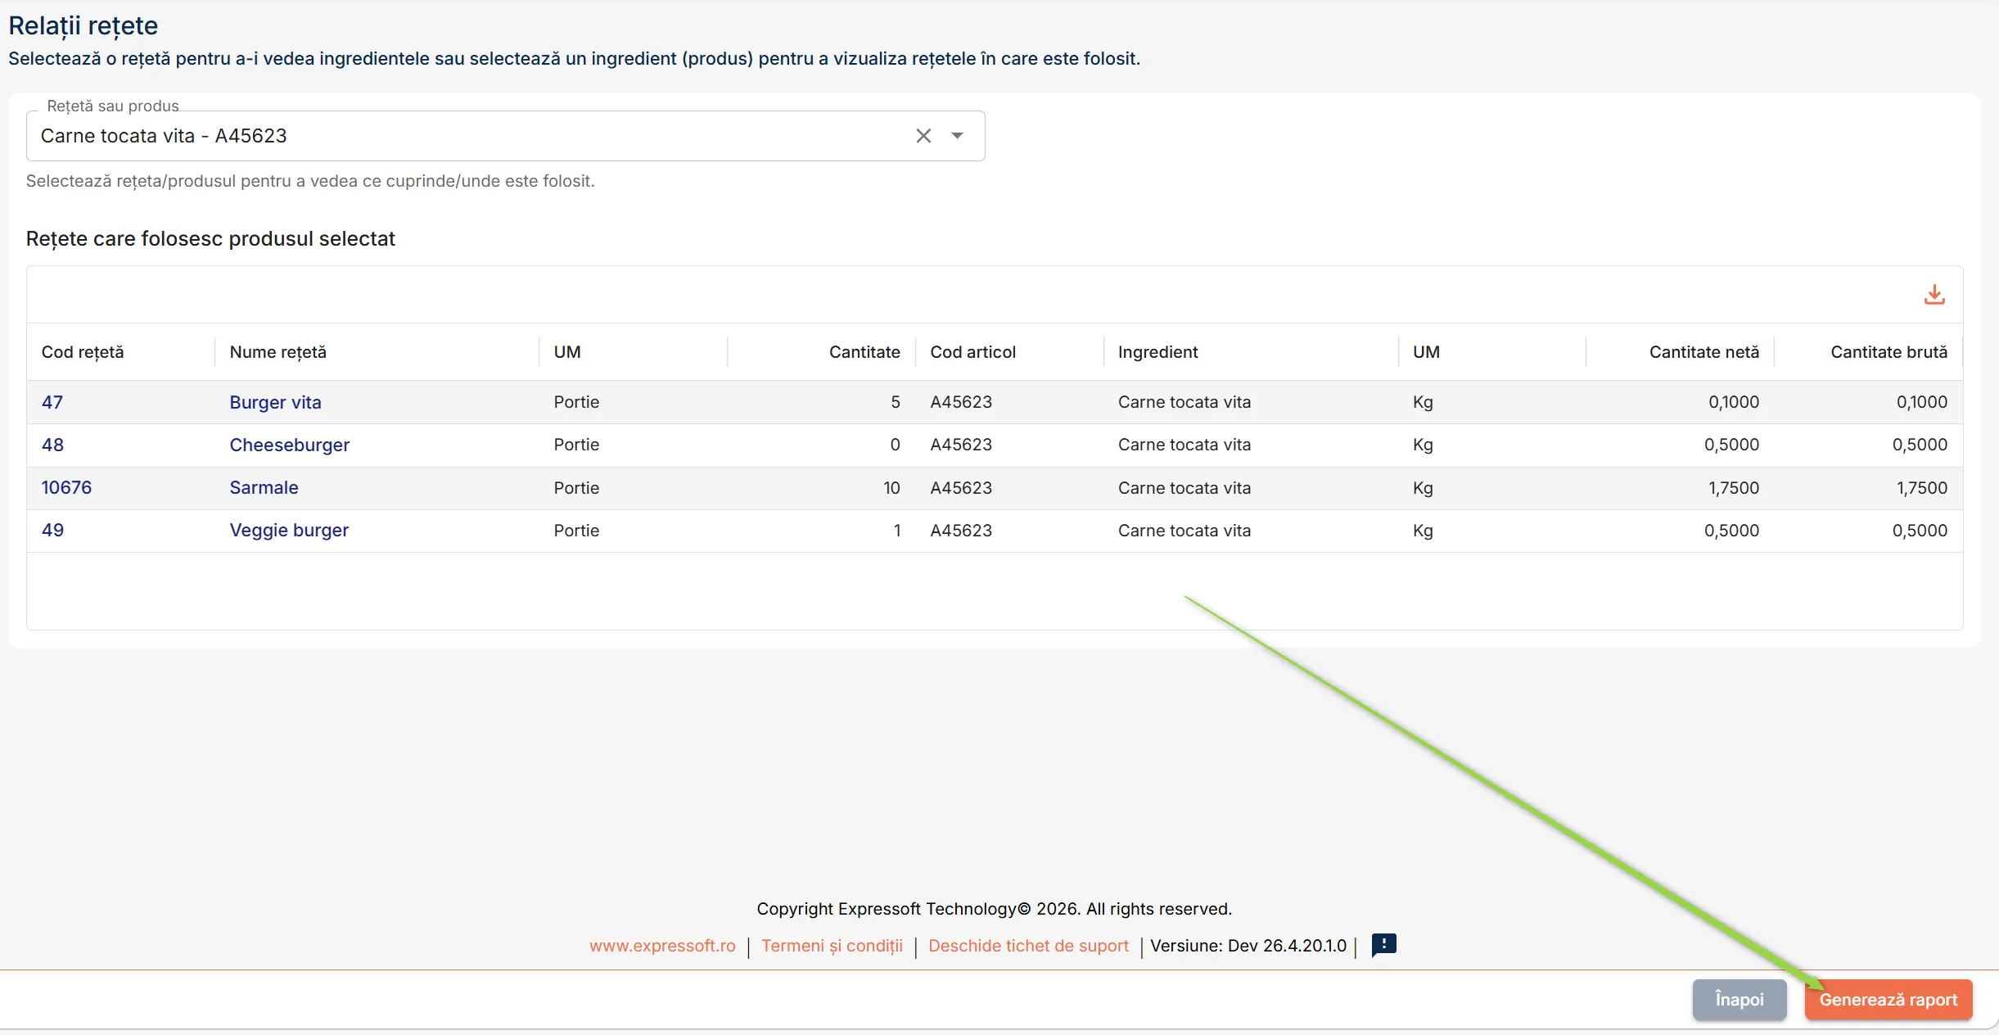Open the Cheeseburger recipe
1999x1035 pixels.
click(289, 445)
